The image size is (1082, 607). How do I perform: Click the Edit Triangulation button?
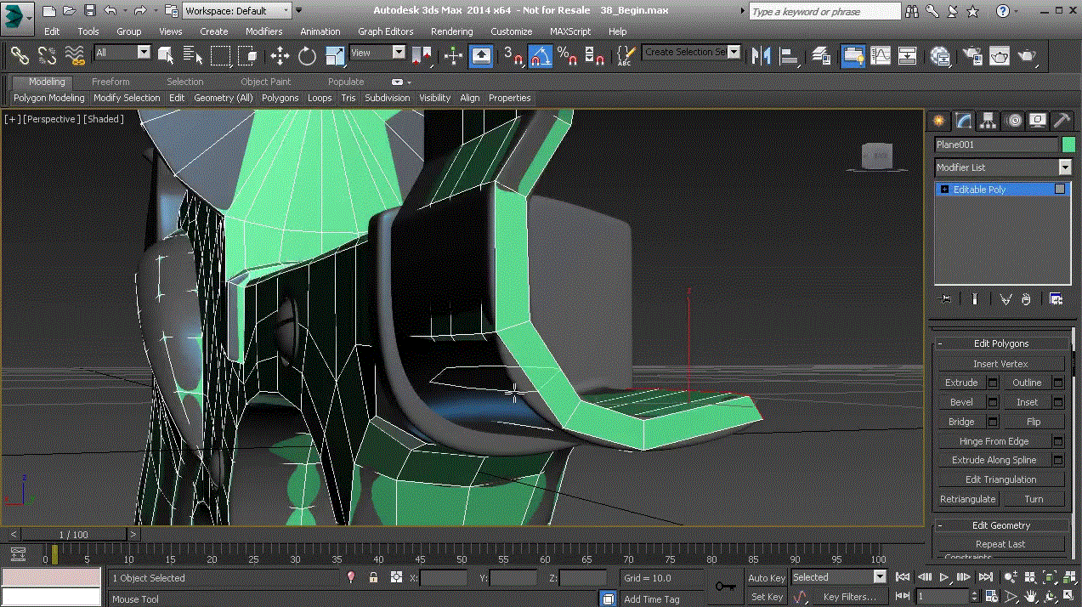(x=1000, y=479)
